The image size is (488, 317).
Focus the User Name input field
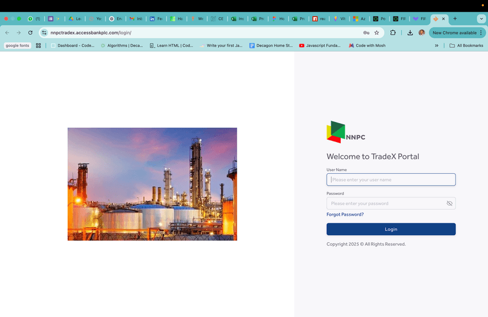pyautogui.click(x=391, y=180)
